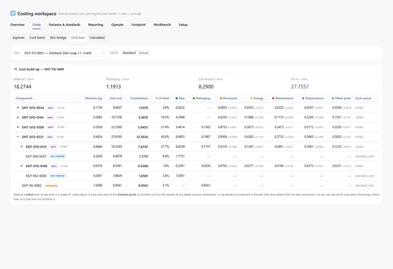Select the ENT-RM-0050 component name
The height and width of the screenshot is (269, 393).
(36, 176)
